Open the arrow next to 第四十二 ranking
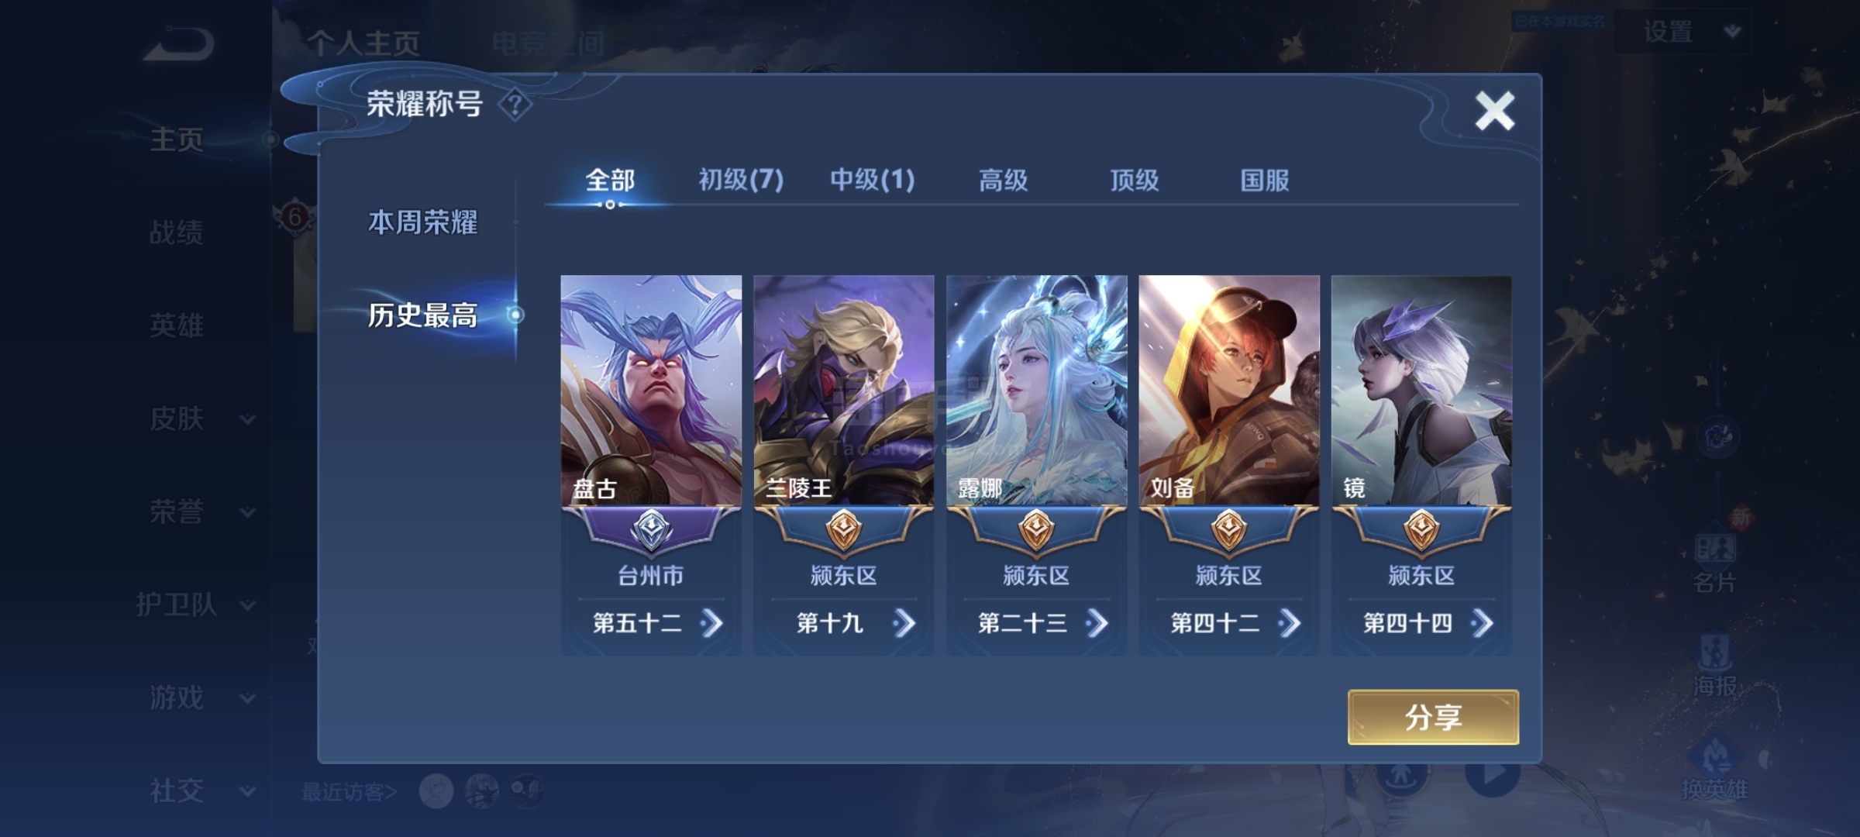1860x837 pixels. 1290,623
